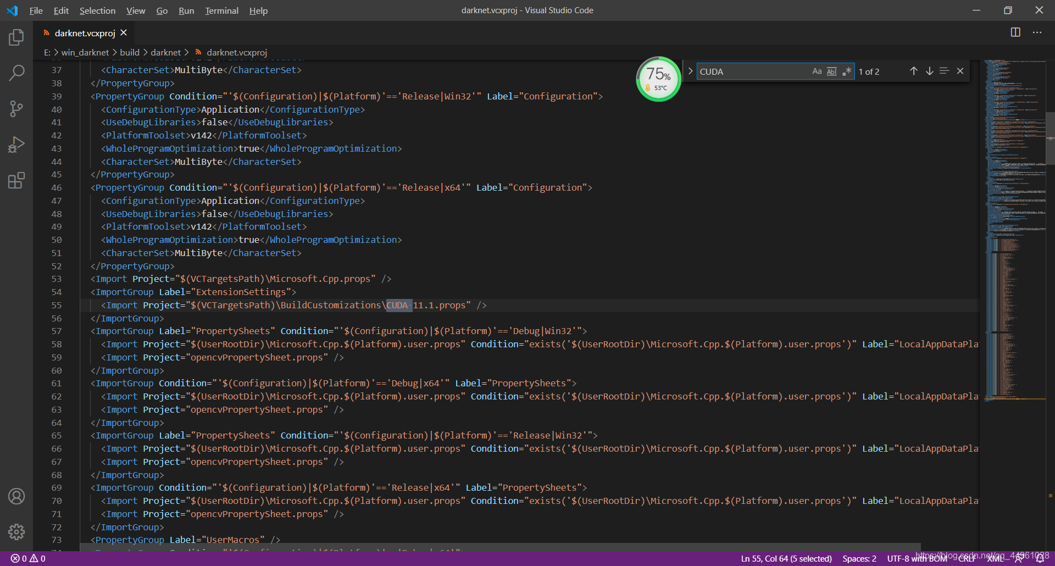Click Ln 55, Col 64 status item
Screen dimensions: 1055x566
tap(786, 558)
